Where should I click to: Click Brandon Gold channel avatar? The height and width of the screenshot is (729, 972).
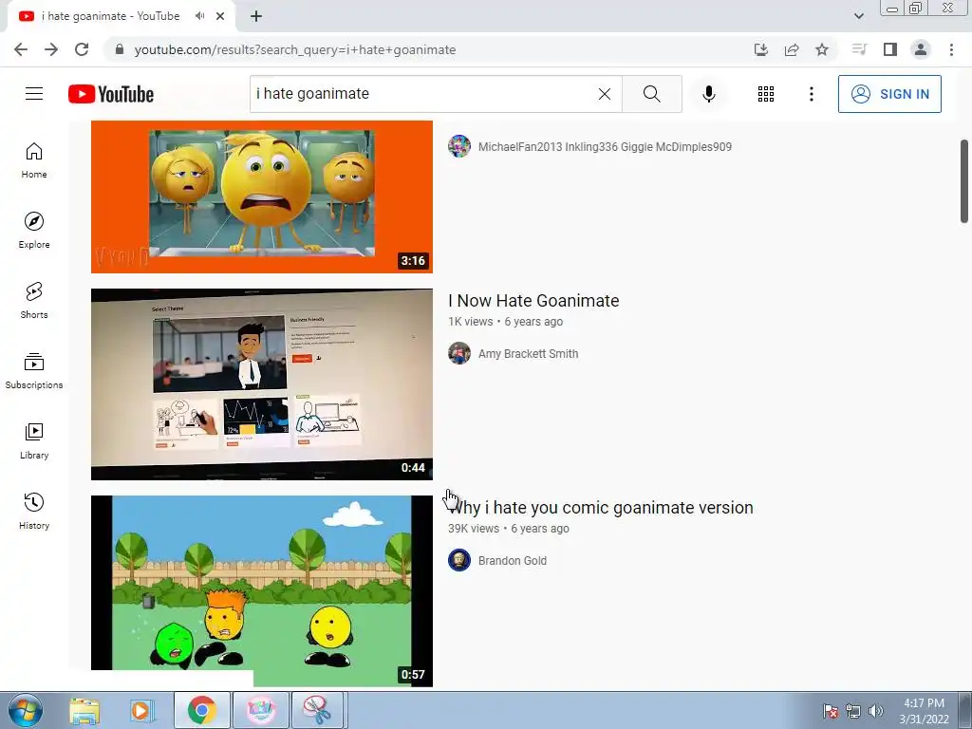coord(459,560)
